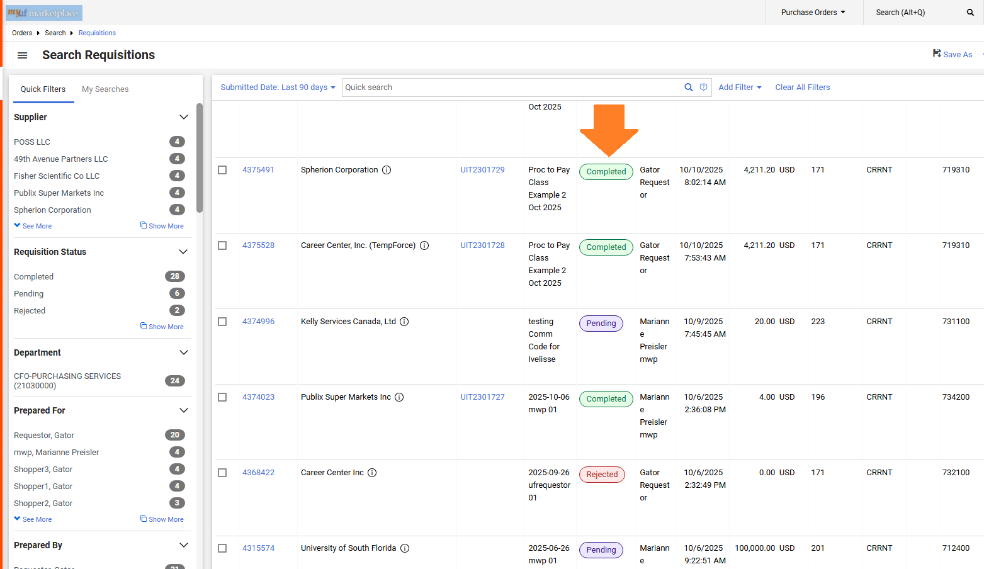The height and width of the screenshot is (569, 984).
Task: Open the Add Filter dropdown
Action: [740, 87]
